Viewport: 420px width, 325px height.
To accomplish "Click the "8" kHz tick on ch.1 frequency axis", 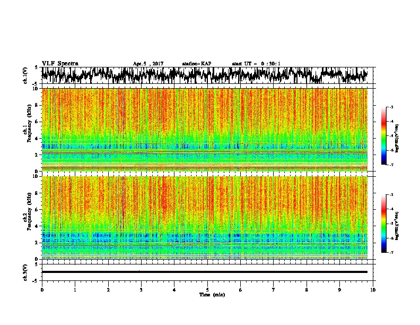I will [x=37, y=105].
